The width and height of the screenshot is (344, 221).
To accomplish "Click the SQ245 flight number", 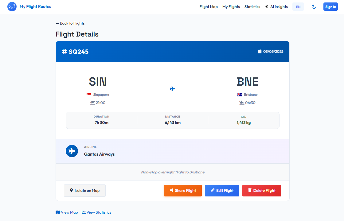I will (79, 52).
